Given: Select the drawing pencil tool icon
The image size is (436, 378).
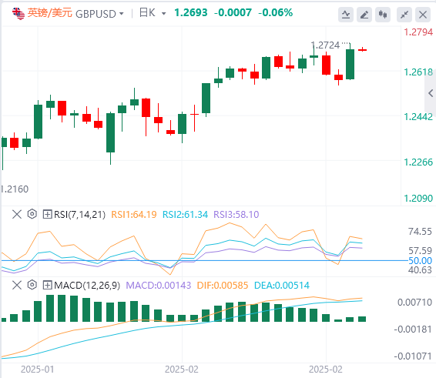Looking at the screenshot, I should [364, 15].
